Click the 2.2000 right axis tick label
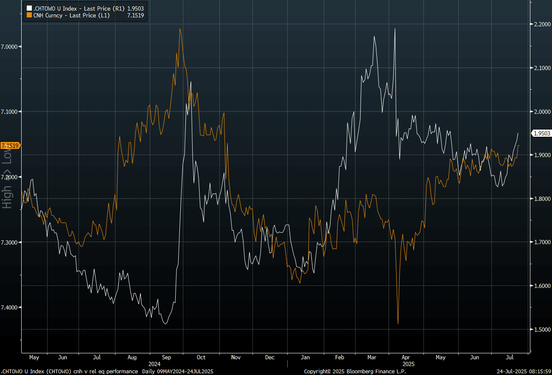The width and height of the screenshot is (552, 375). pyautogui.click(x=542, y=24)
